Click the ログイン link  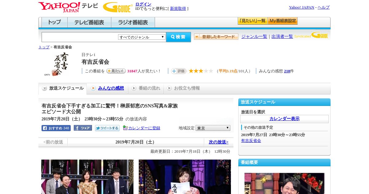click(x=143, y=4)
